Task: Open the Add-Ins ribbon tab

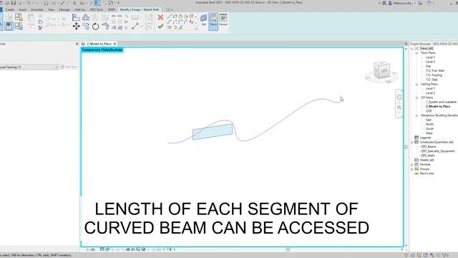Action: (x=79, y=9)
